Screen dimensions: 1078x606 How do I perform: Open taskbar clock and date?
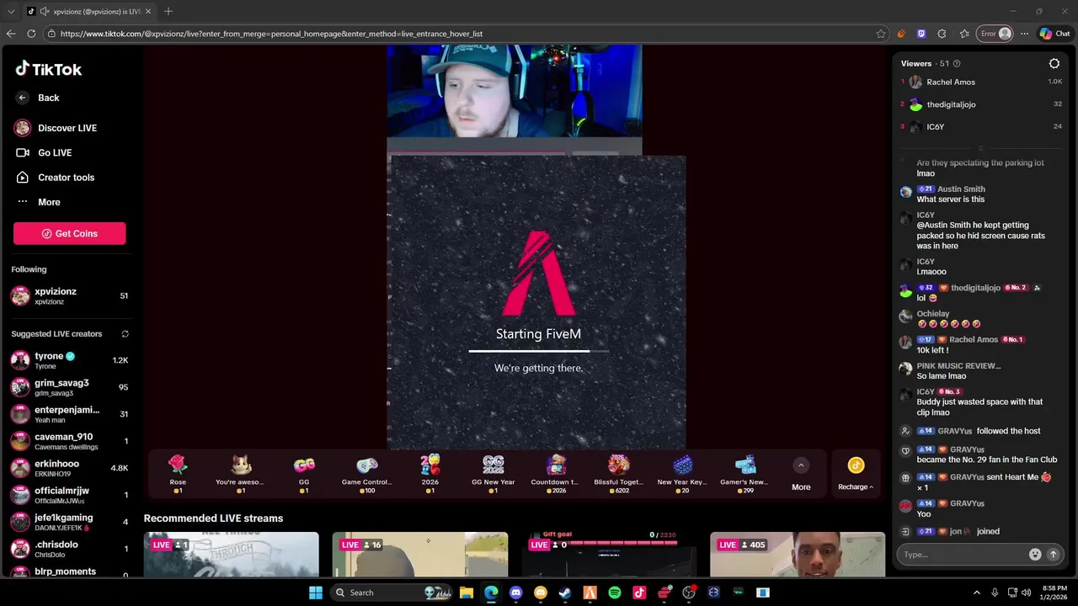[1054, 593]
